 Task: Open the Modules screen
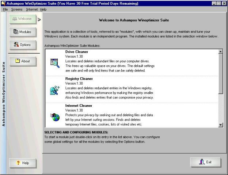23,32
